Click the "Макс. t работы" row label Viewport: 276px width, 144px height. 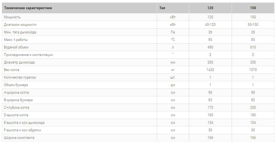[16, 40]
